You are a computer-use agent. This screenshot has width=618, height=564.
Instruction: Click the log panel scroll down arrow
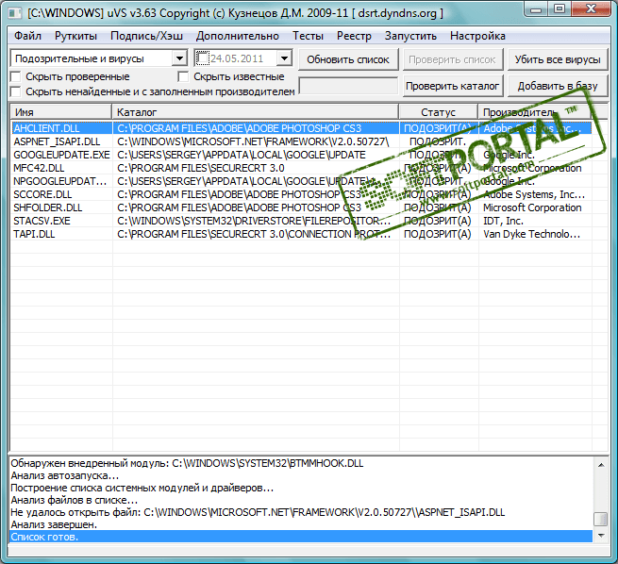pos(601,535)
